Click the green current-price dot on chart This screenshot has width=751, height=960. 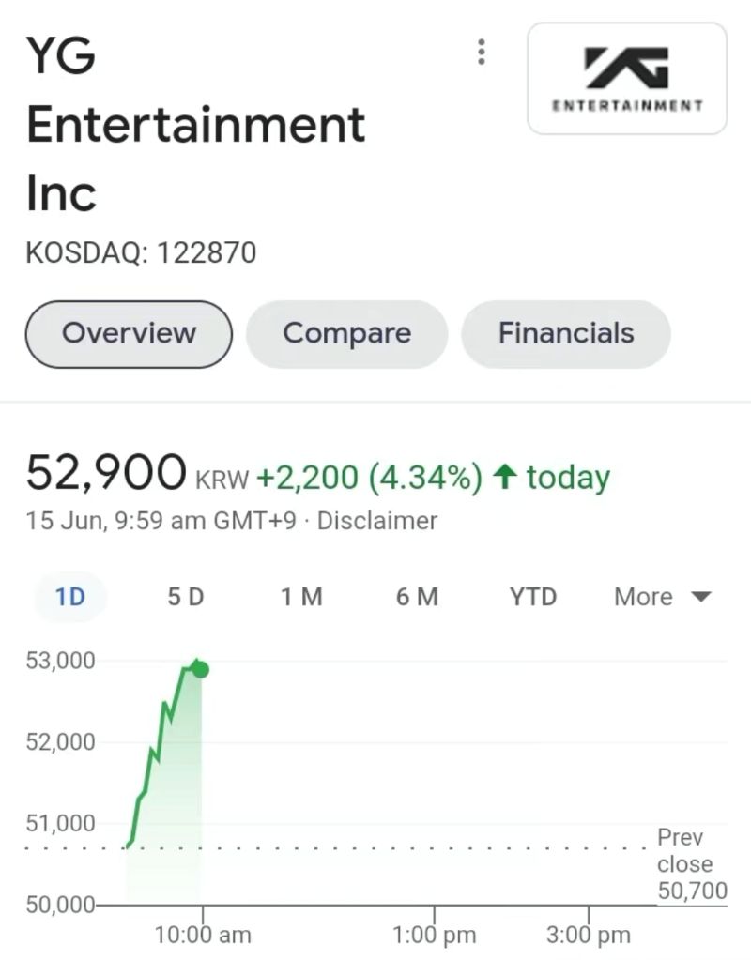(200, 669)
